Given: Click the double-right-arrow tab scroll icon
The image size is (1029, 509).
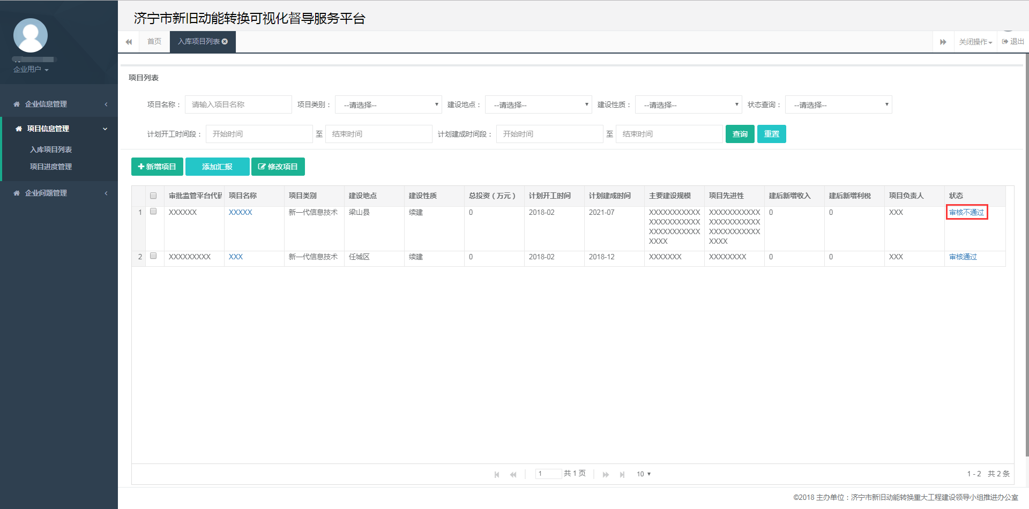Looking at the screenshot, I should point(944,41).
